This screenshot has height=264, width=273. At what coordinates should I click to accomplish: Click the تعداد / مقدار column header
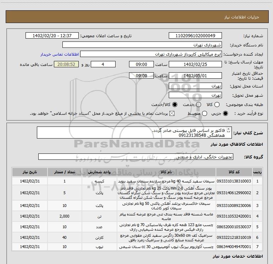(x=65, y=172)
